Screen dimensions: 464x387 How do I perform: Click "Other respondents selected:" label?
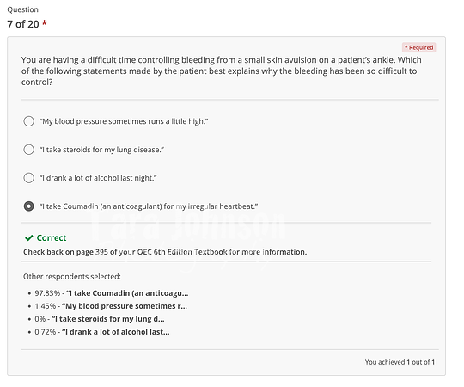(72, 277)
